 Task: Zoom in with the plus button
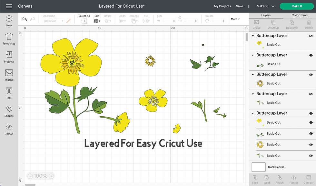[x=51, y=176]
